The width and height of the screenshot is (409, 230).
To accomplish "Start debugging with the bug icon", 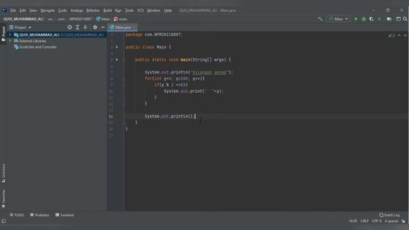I will pyautogui.click(x=364, y=19).
